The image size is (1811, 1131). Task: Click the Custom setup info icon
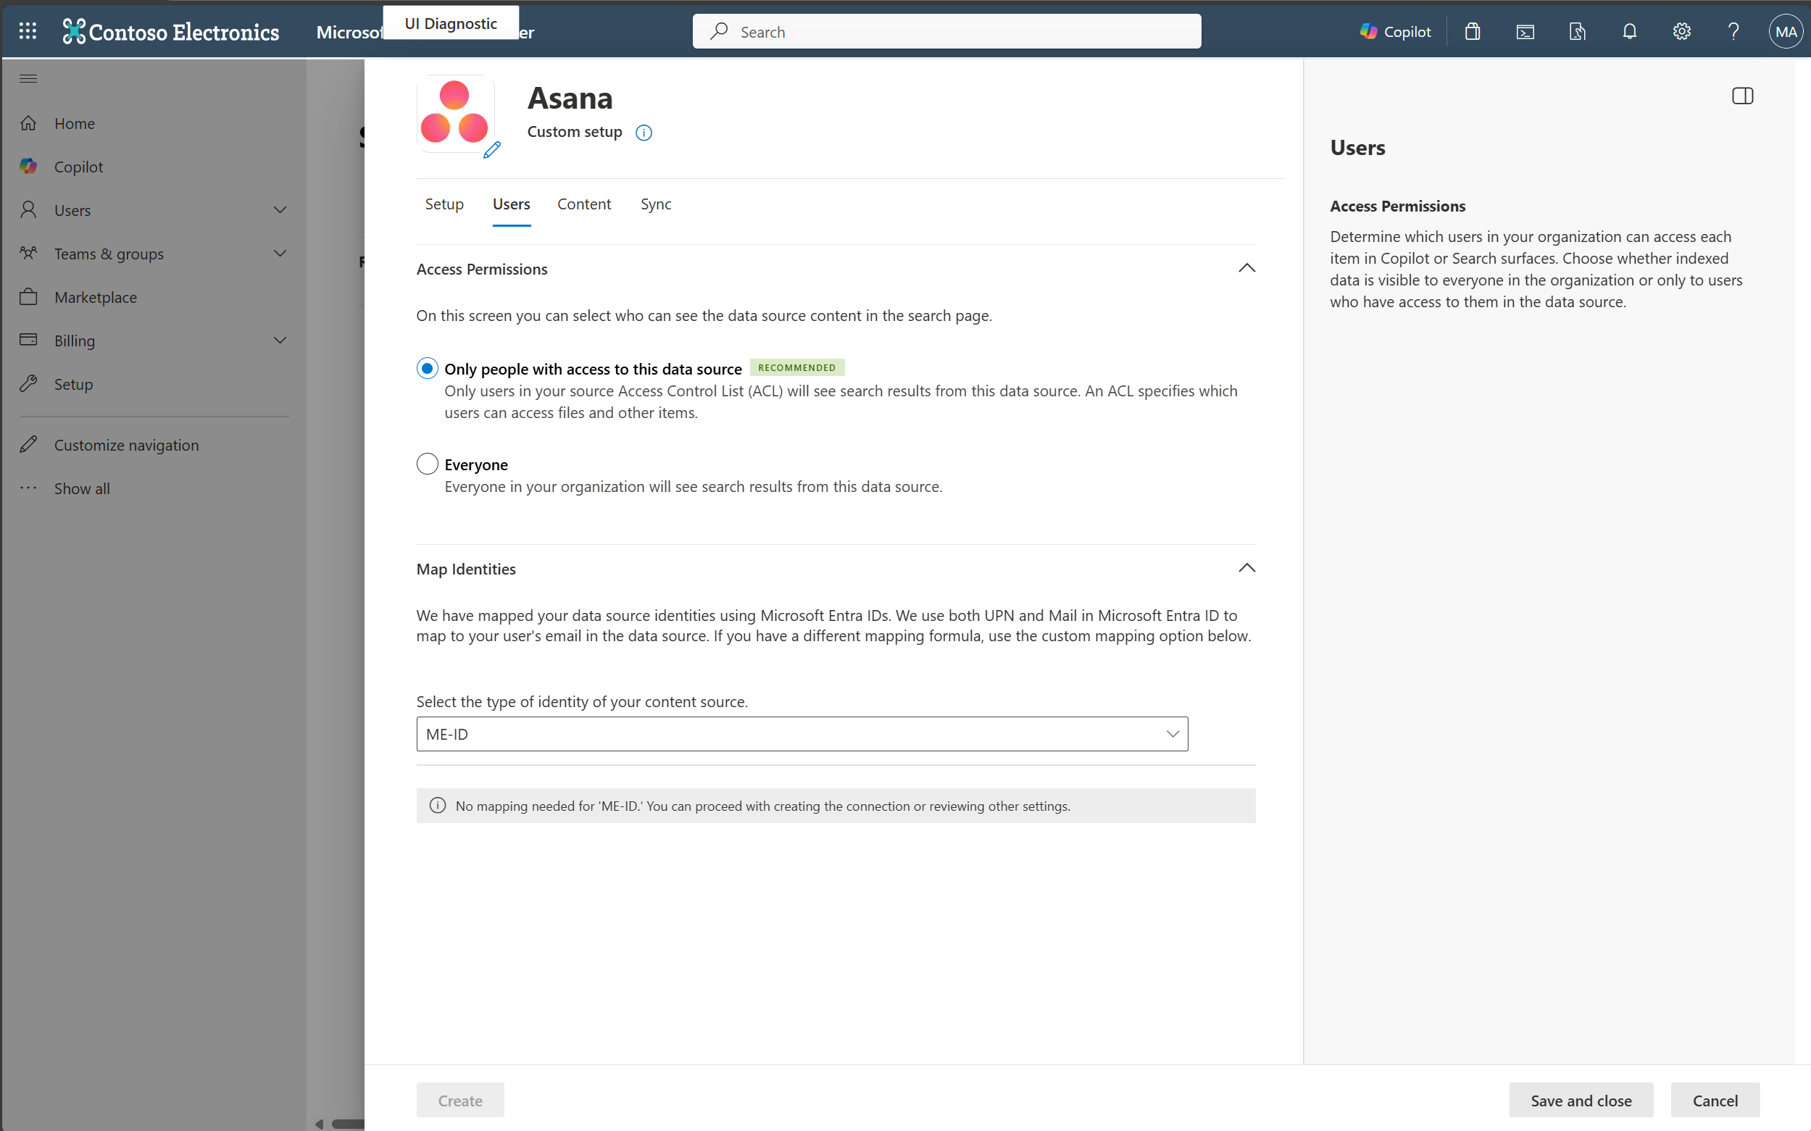click(x=644, y=133)
